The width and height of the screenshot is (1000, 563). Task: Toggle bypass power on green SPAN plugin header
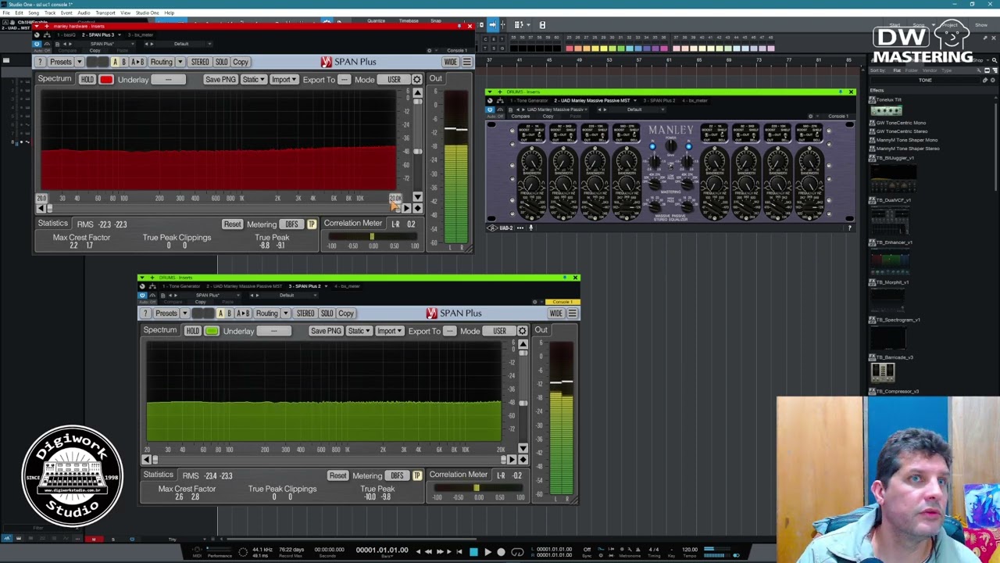coord(142,295)
